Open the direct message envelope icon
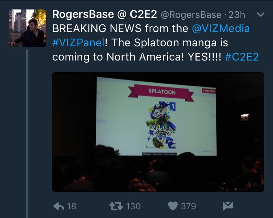This screenshot has width=273, height=218. point(228,206)
